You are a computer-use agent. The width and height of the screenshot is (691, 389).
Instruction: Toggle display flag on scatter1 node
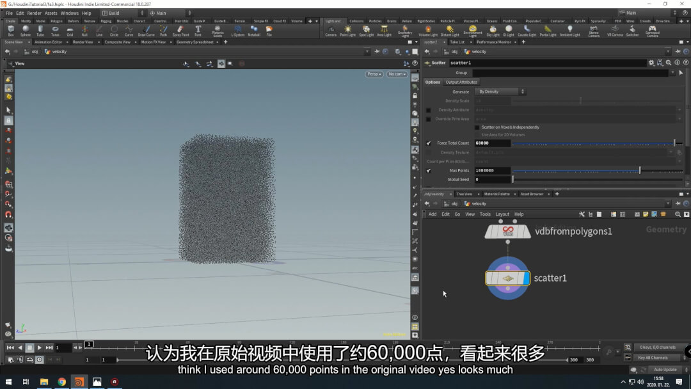coord(526,278)
